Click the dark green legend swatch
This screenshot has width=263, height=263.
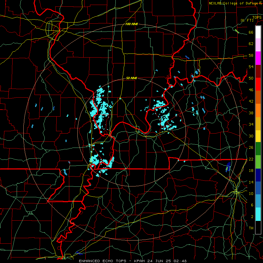tap(258, 149)
